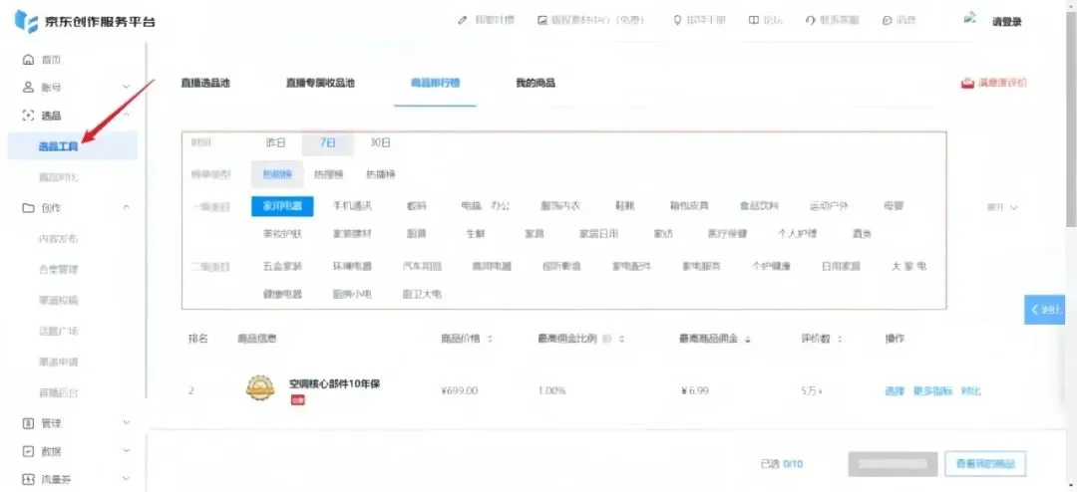This screenshot has height=492, width=1077.
Task: Click the product badge thumbnail for 空调核心部件
Action: point(260,388)
